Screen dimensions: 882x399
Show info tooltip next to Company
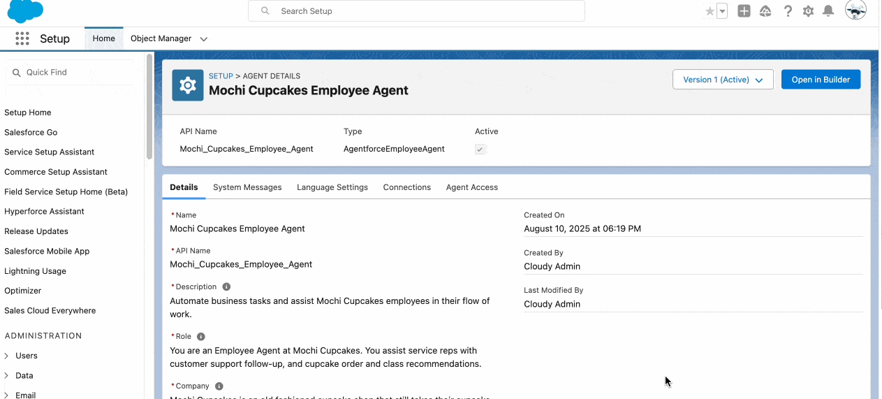pyautogui.click(x=219, y=386)
